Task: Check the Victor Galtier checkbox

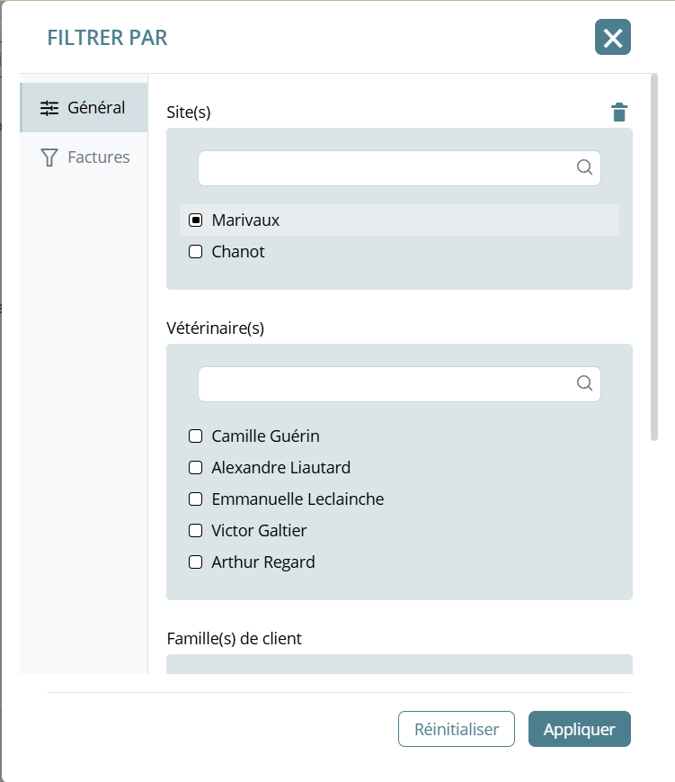Action: click(195, 531)
